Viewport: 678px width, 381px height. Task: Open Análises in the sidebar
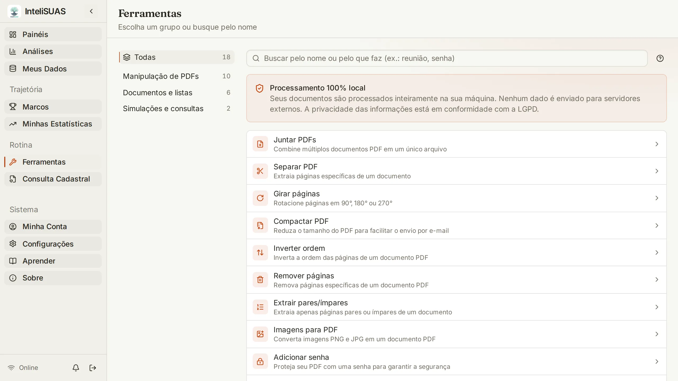tap(53, 51)
